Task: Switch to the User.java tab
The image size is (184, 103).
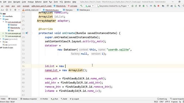Action: (x=69, y=10)
